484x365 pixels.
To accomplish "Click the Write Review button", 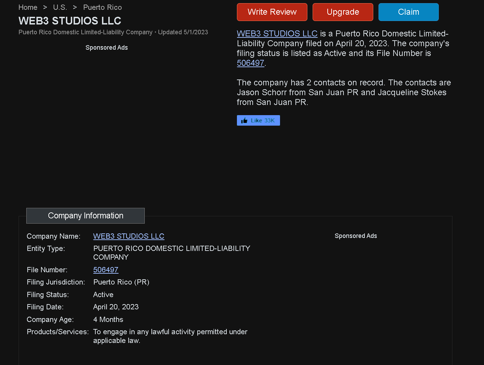I will (x=272, y=12).
